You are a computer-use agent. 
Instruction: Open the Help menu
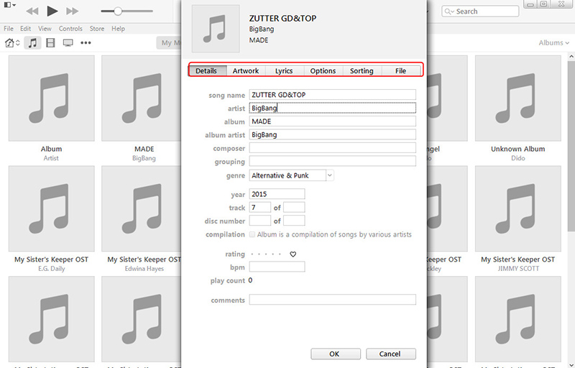(x=118, y=29)
